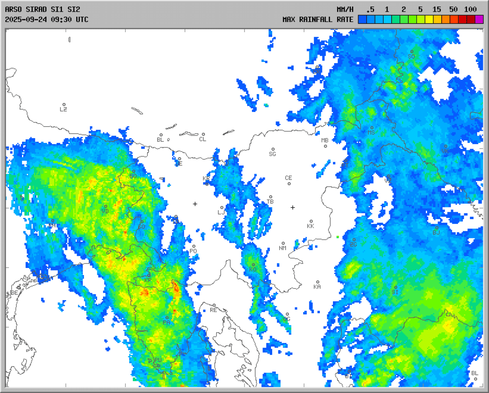Click the CE city marker
Screen dimensions: 489x393
pos(289,184)
